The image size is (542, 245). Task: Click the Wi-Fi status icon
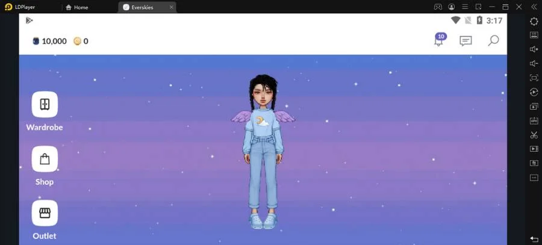coord(455,20)
